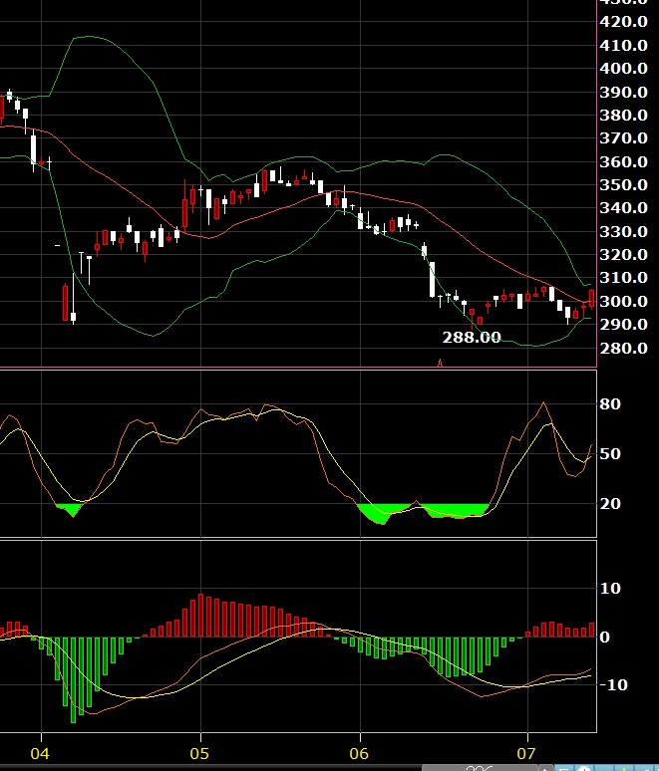This screenshot has height=771, width=659.
Task: Click the 280.0 price axis label
Action: click(623, 348)
